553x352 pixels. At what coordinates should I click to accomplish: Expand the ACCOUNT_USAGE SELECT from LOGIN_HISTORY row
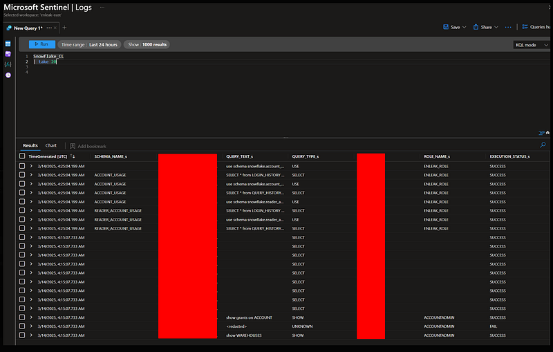31,174
